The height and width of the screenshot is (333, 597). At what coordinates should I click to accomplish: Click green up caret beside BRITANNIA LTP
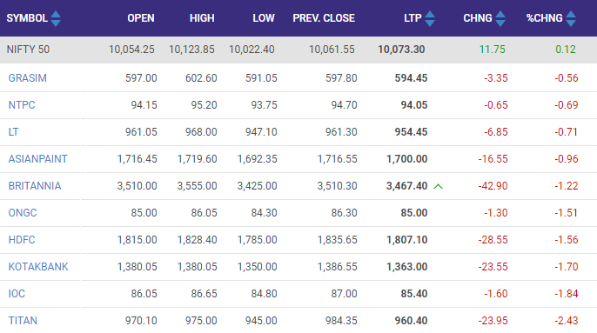[439, 186]
